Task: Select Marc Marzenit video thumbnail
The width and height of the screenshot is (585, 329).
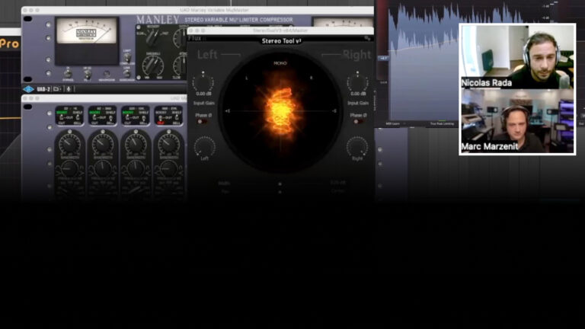Action: [517, 121]
